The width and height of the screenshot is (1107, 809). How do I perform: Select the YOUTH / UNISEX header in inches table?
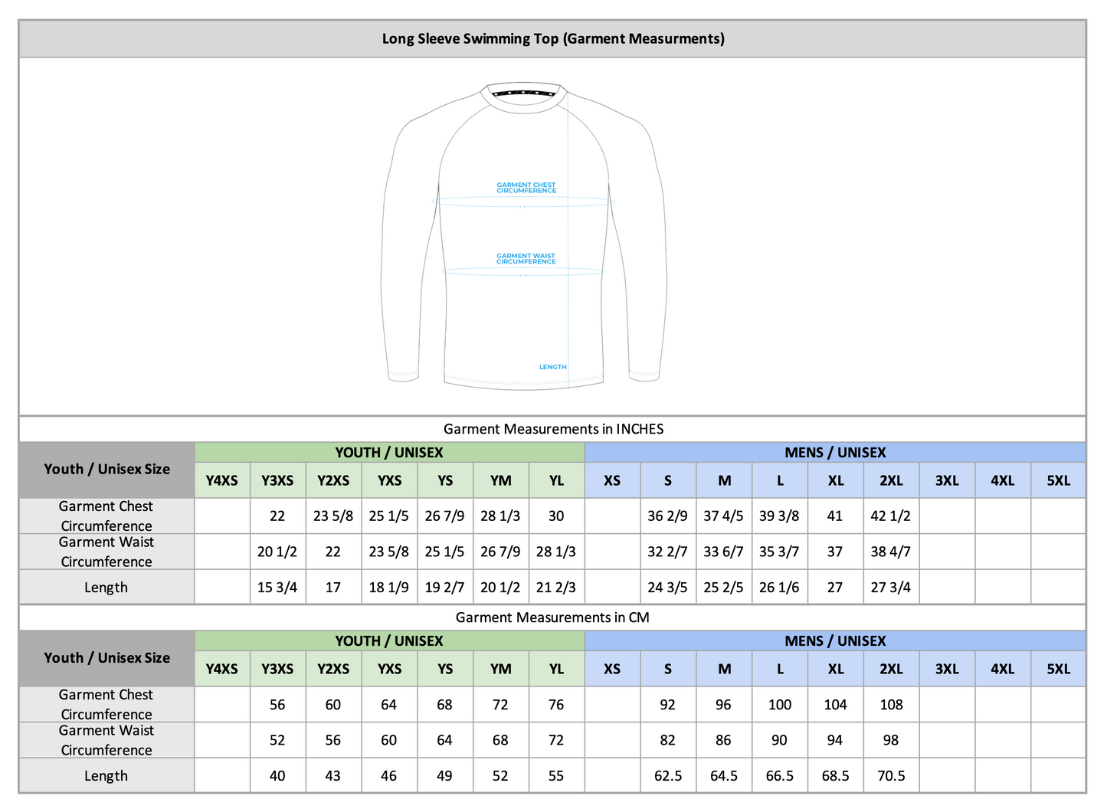(389, 453)
